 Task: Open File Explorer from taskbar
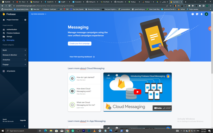tap(51, 131)
